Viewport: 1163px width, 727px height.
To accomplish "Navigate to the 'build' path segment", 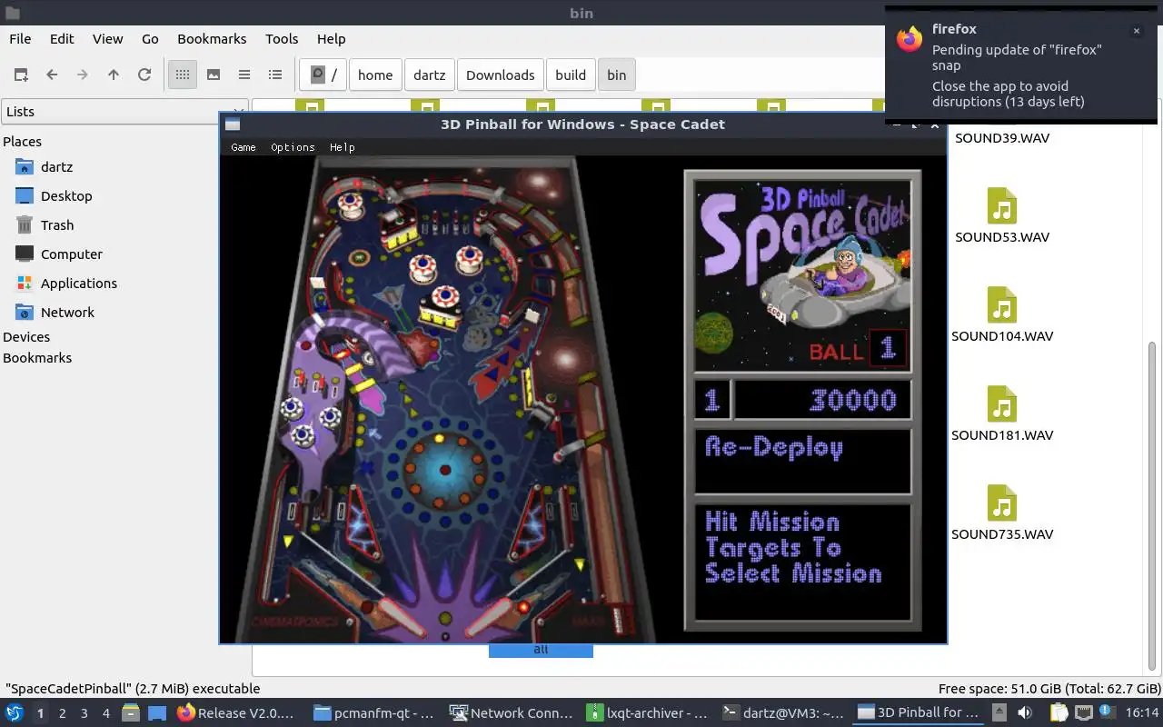I will [571, 75].
